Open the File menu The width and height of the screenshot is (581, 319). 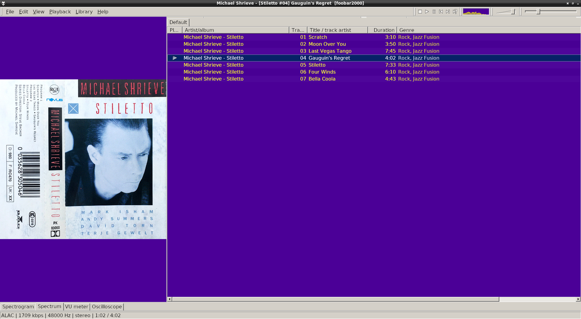pos(10,11)
